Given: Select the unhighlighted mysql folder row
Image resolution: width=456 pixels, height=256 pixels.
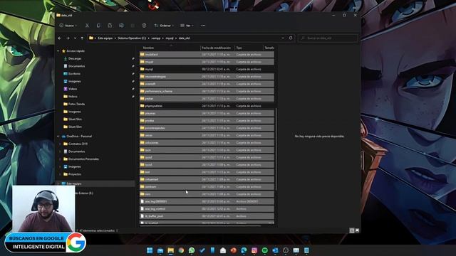Looking at the screenshot, I should click(207, 69).
